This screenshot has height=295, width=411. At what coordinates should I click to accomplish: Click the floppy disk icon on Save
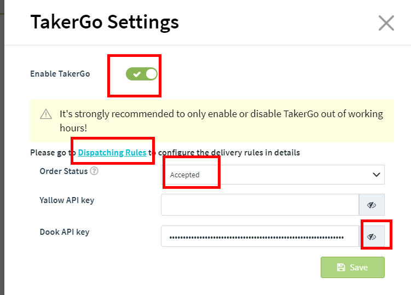[x=341, y=267]
